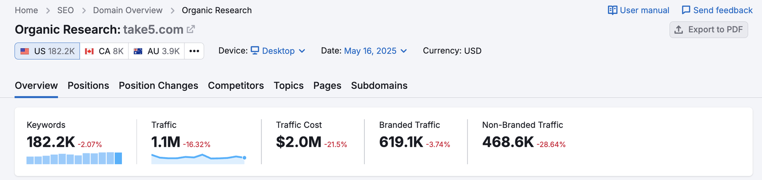Click the Export to PDF button

click(709, 29)
